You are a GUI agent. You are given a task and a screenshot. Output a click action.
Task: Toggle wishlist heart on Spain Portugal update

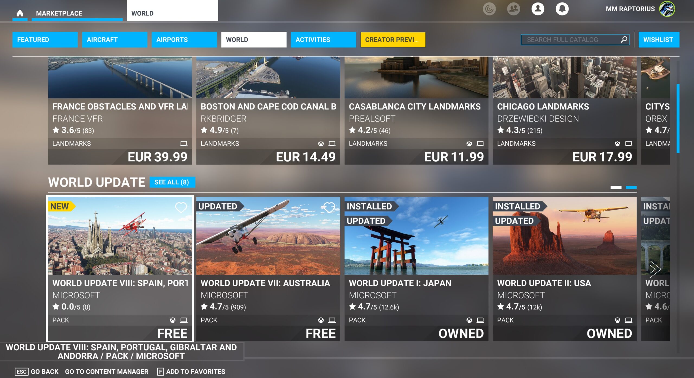181,207
